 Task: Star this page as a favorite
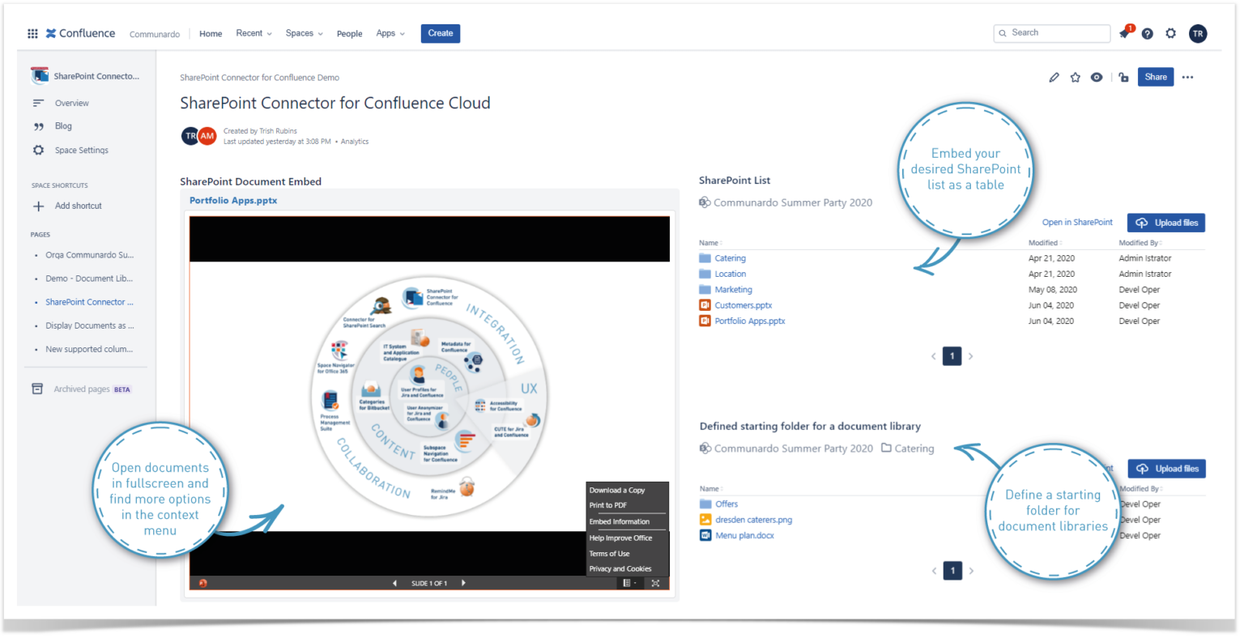click(1075, 77)
